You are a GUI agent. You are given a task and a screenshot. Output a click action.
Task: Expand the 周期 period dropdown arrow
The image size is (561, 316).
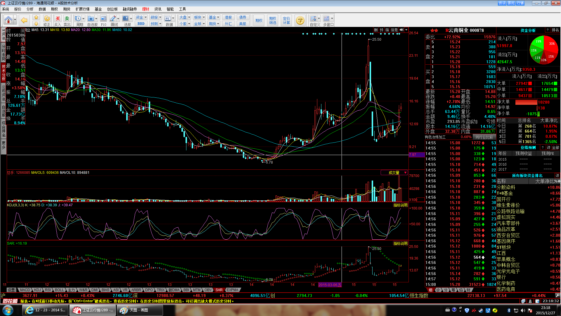point(84,18)
